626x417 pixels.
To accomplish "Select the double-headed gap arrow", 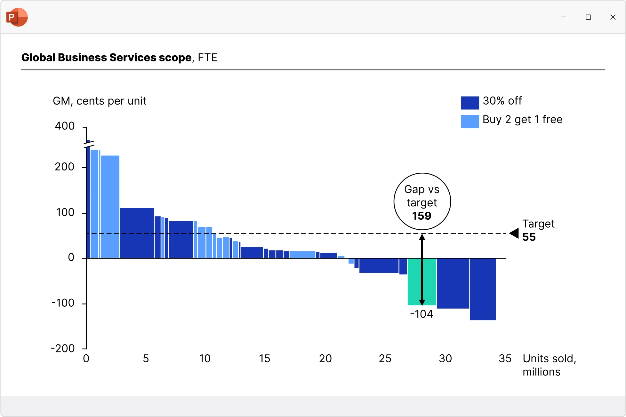I will point(422,270).
